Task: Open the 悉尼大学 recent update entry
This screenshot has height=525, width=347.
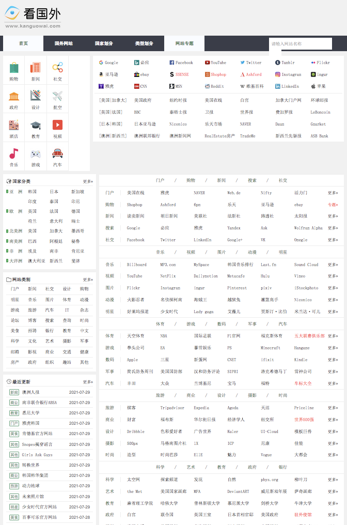Action: pyautogui.click(x=31, y=413)
